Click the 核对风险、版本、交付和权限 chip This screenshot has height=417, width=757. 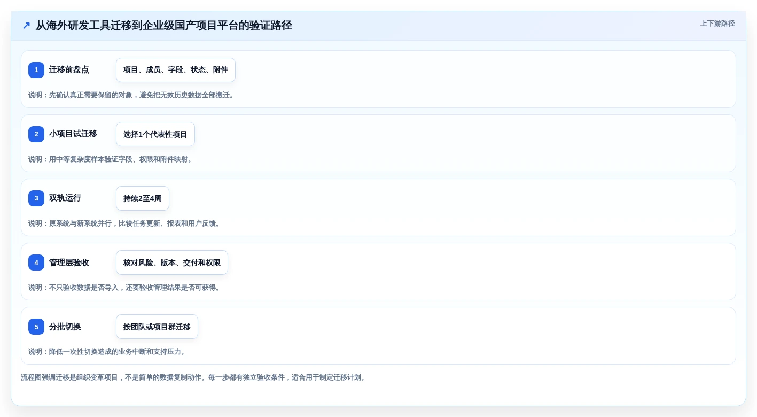(172, 262)
